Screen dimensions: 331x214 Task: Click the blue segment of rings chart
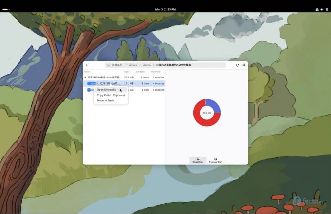pos(213,104)
